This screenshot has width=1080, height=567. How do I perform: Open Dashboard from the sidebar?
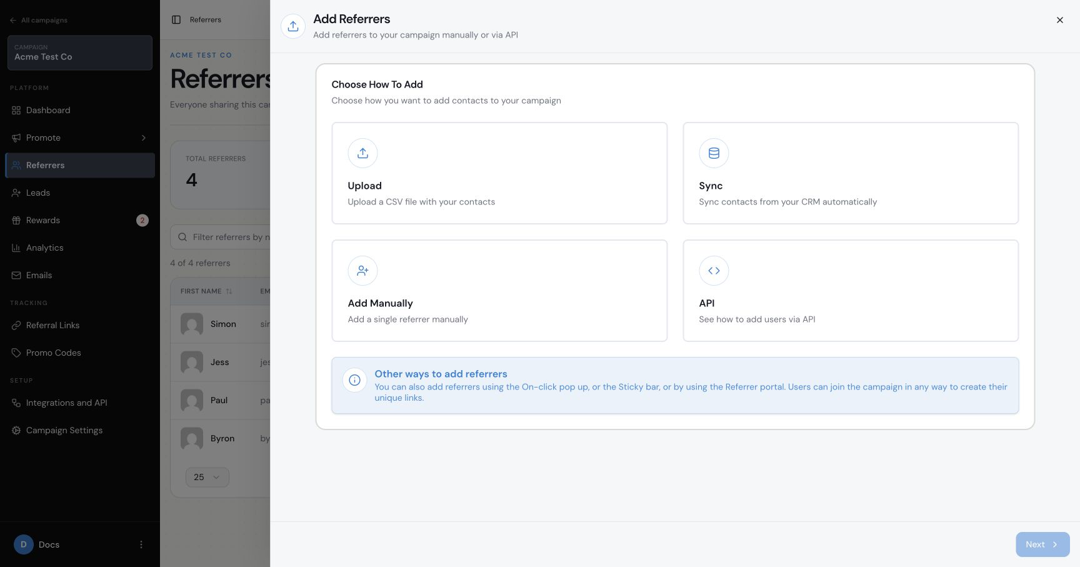click(80, 110)
